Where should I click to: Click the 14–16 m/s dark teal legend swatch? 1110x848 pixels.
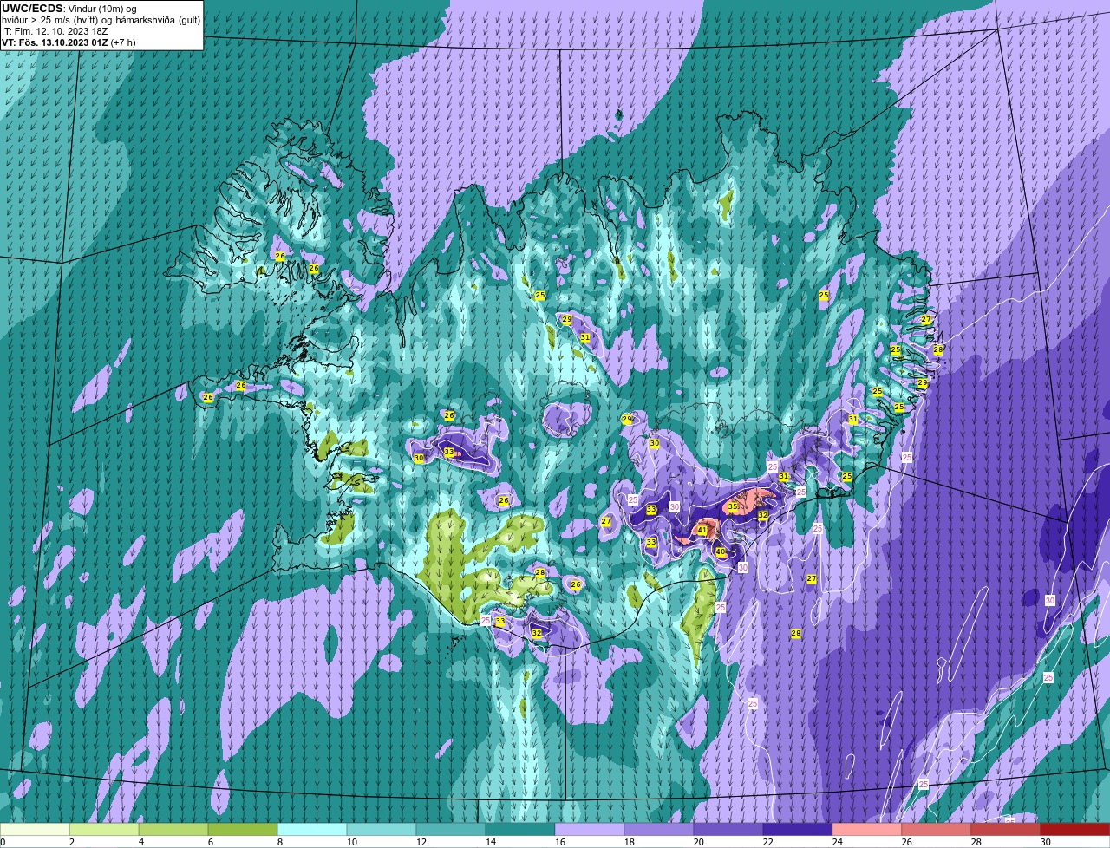tap(520, 830)
